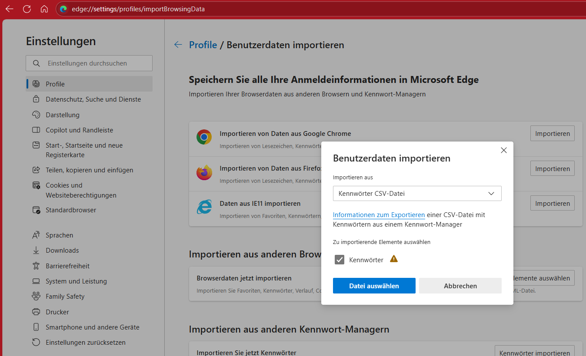Click the warning triangle next to Kennwörter

click(x=394, y=259)
